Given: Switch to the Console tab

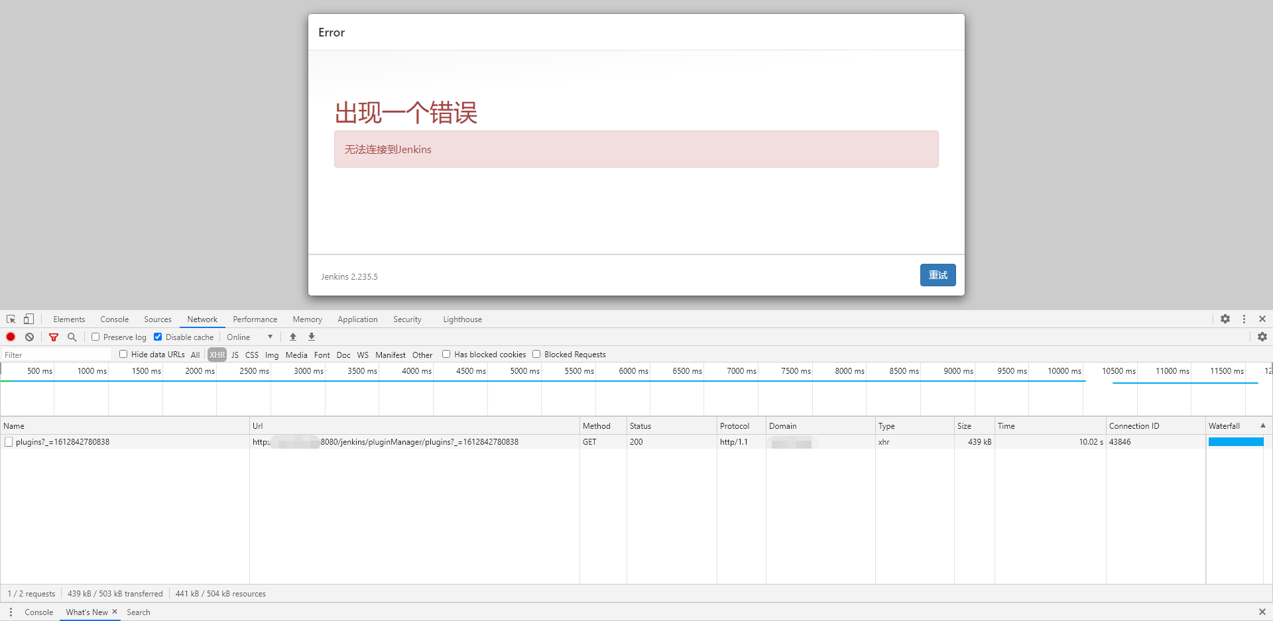Looking at the screenshot, I should pyautogui.click(x=115, y=319).
